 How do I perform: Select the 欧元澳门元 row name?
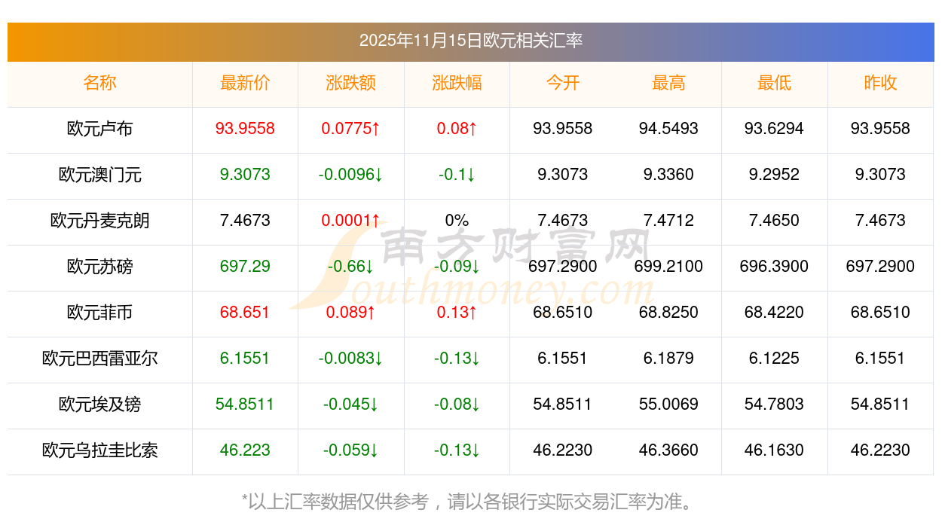coord(100,175)
